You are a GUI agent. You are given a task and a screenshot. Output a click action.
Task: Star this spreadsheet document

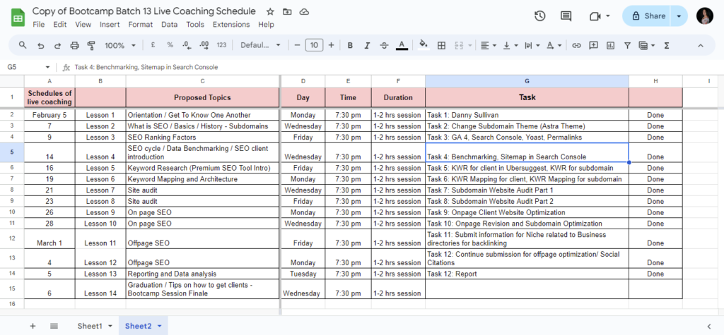pyautogui.click(x=271, y=11)
